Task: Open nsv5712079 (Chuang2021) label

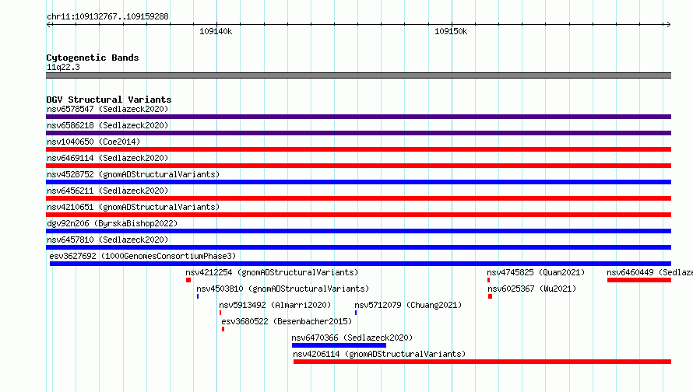Action: [x=408, y=305]
